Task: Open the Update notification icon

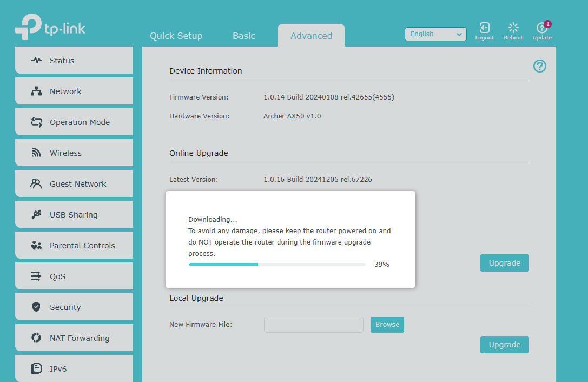Action: pyautogui.click(x=541, y=28)
